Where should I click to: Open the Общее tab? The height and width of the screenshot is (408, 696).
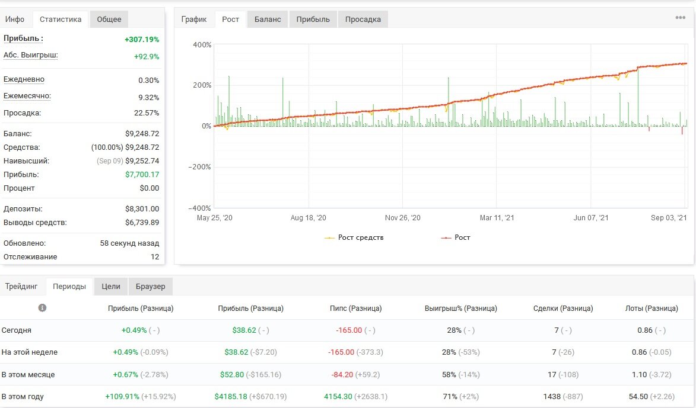(109, 19)
